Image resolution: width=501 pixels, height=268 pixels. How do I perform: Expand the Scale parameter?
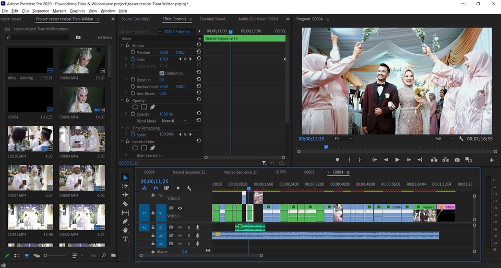pyautogui.click(x=126, y=59)
